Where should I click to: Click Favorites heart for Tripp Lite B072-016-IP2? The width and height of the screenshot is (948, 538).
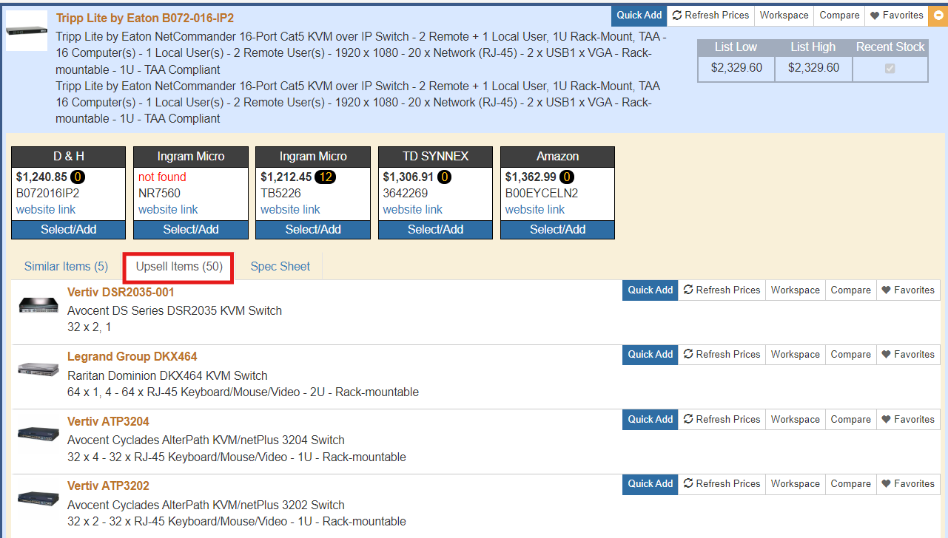[x=896, y=16]
